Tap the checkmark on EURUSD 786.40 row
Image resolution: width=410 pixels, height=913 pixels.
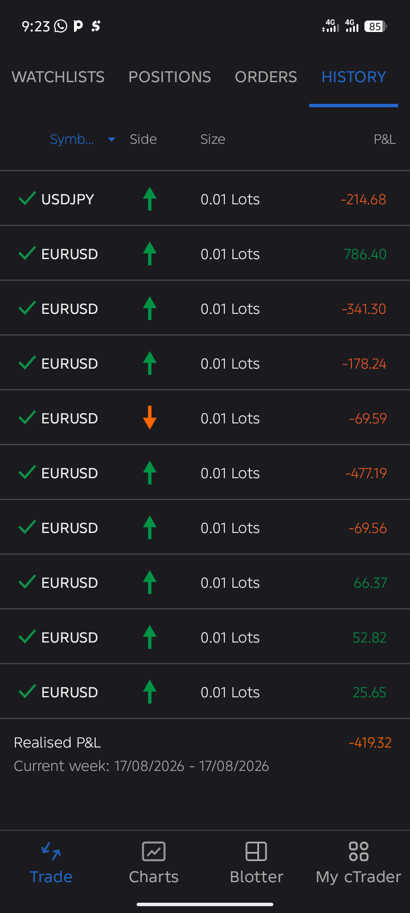[27, 253]
